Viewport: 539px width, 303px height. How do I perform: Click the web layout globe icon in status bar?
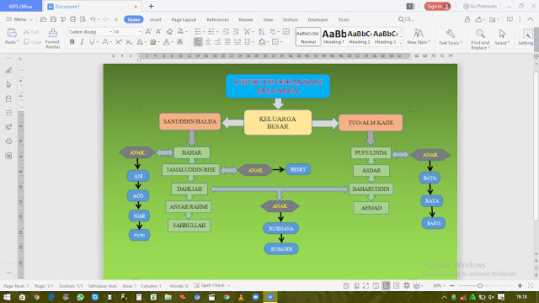click(406, 285)
